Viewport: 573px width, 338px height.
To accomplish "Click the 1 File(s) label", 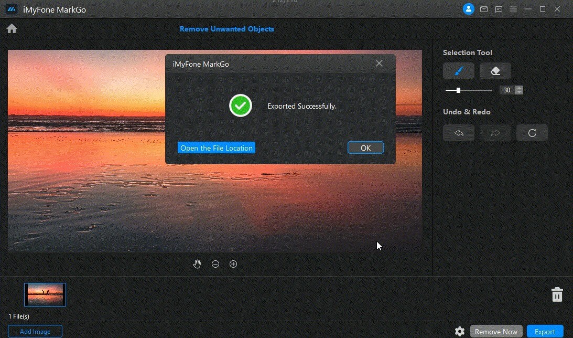I will [19, 316].
